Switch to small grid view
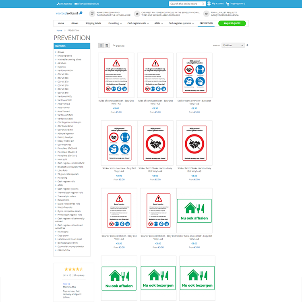 (101, 46)
